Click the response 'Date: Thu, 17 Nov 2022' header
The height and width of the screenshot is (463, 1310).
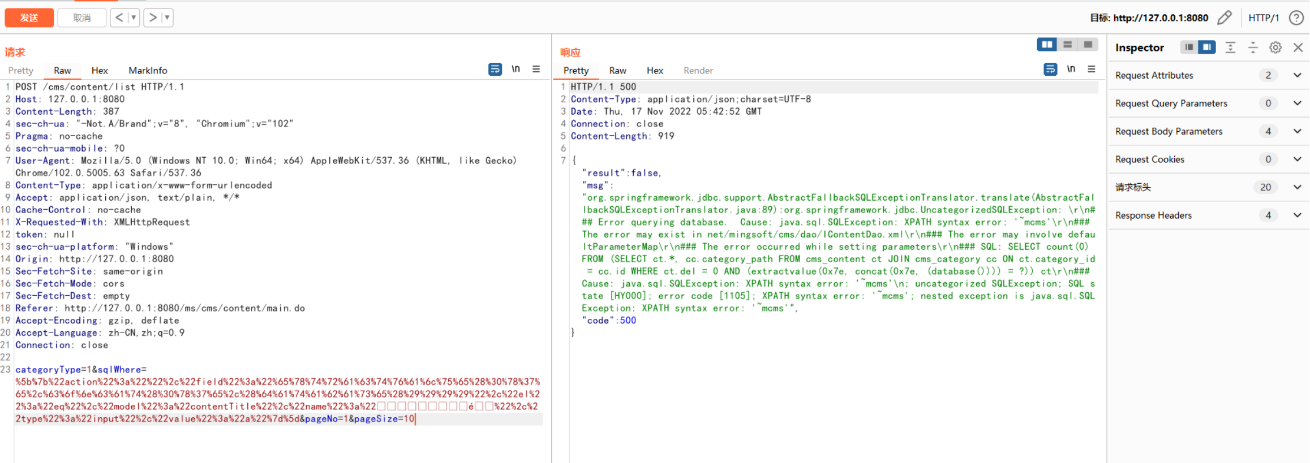pyautogui.click(x=666, y=111)
